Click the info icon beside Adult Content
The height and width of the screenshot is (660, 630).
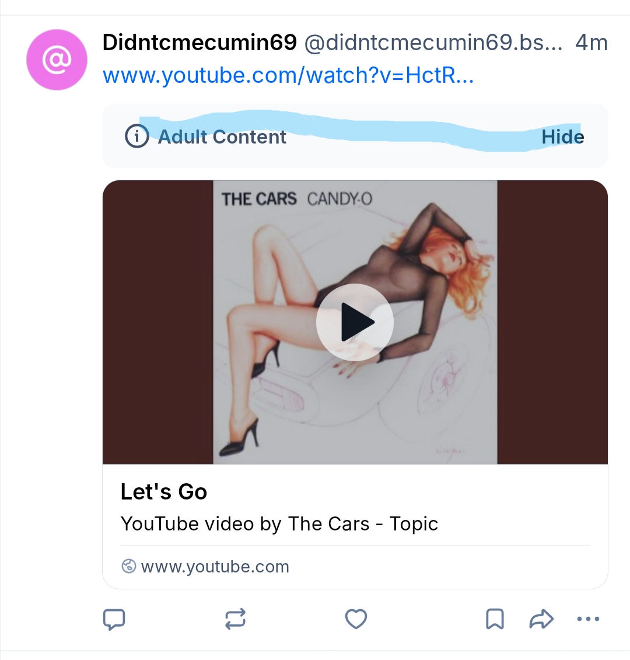[136, 137]
